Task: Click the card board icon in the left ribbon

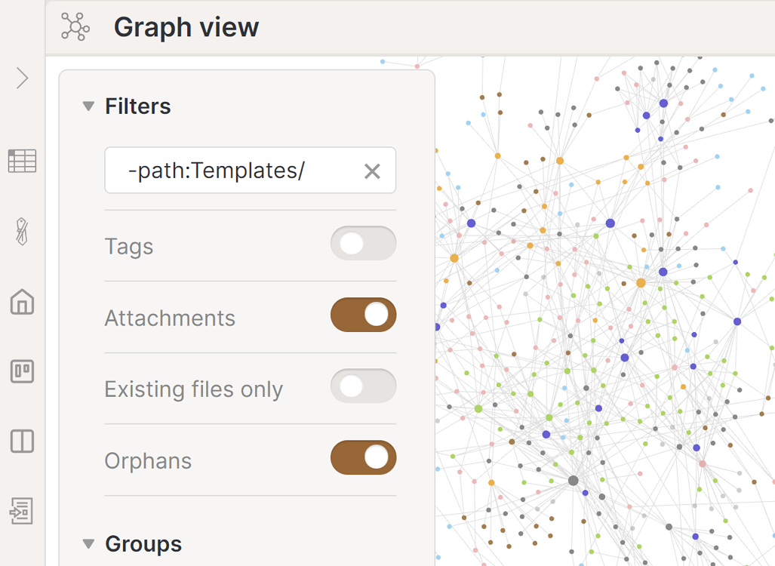Action: click(x=22, y=372)
